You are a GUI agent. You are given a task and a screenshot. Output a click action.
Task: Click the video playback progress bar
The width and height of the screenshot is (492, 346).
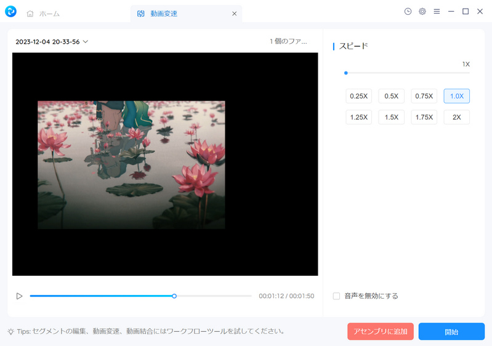(x=140, y=296)
